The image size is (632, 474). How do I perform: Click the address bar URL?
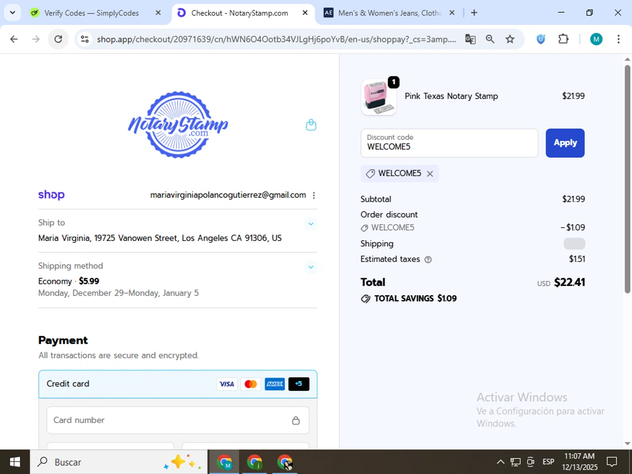click(276, 39)
